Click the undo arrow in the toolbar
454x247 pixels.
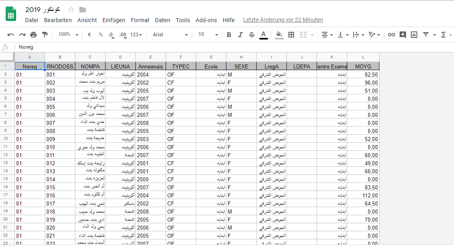pyautogui.click(x=11, y=35)
